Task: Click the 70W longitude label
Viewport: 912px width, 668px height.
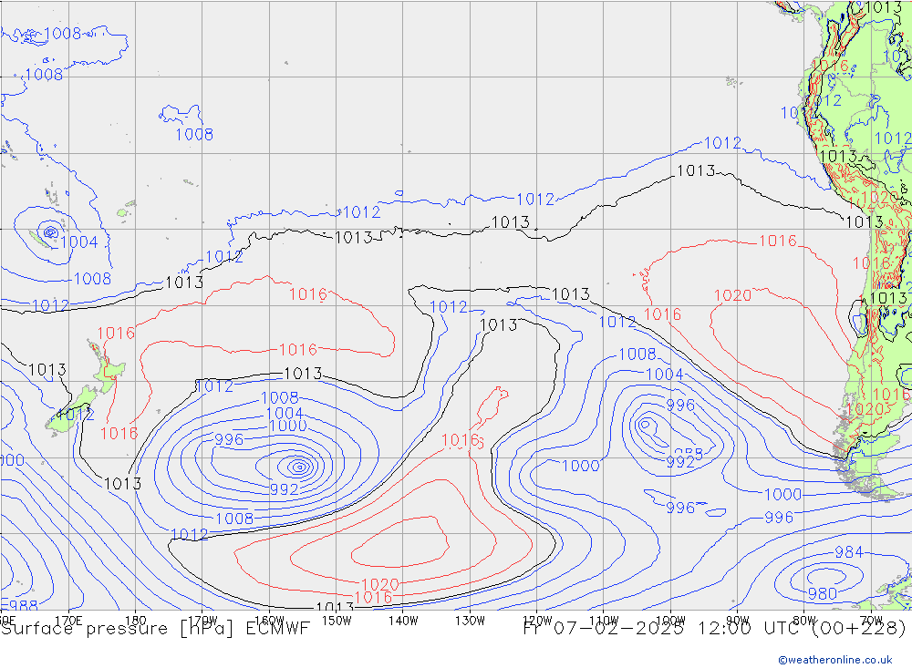Action: pos(871,620)
